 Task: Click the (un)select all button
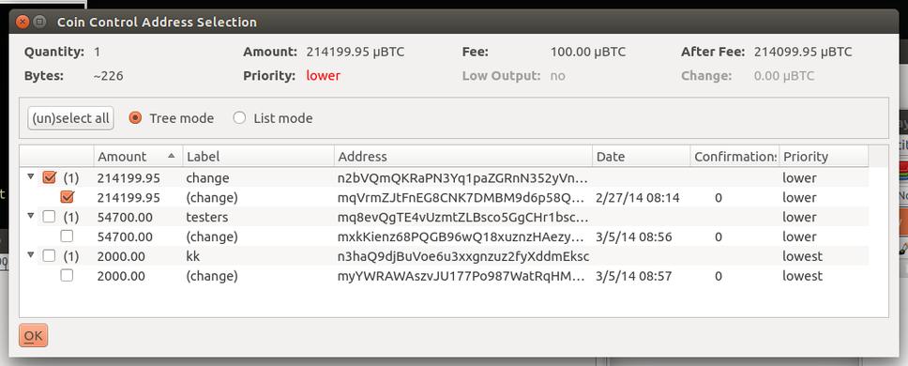click(70, 118)
